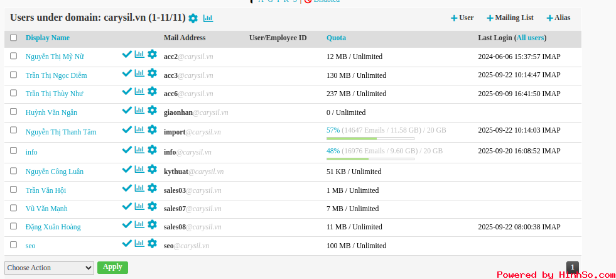Click the checkmark icon for Nguyễn Thị Mỹ Nữ
Viewport: 616px width, 279px height.
pyautogui.click(x=127, y=55)
